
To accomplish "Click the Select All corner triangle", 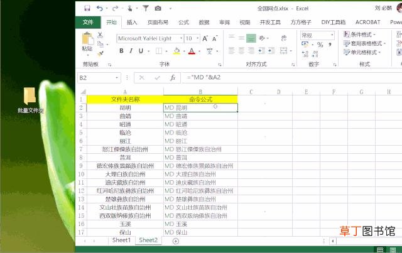I will click(x=83, y=92).
